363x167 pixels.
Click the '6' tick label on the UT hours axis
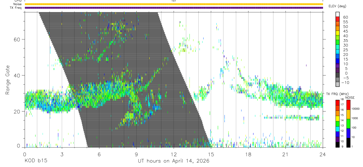point(99,155)
